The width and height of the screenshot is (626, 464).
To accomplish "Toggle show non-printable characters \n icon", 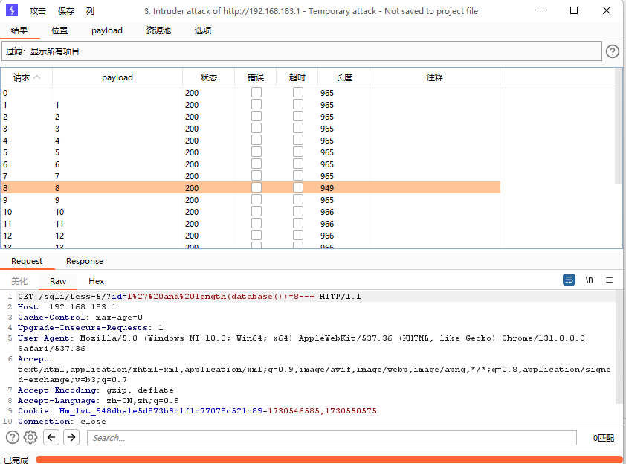I will 590,280.
